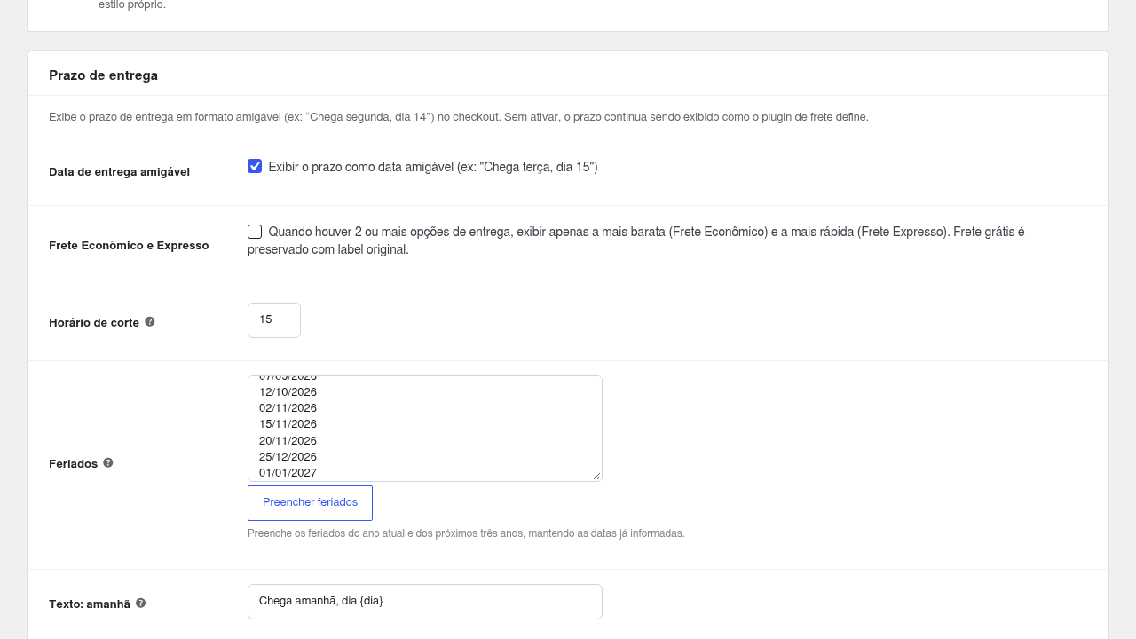Click the Prazo de entrega section heading
This screenshot has height=639, width=1136.
point(104,75)
